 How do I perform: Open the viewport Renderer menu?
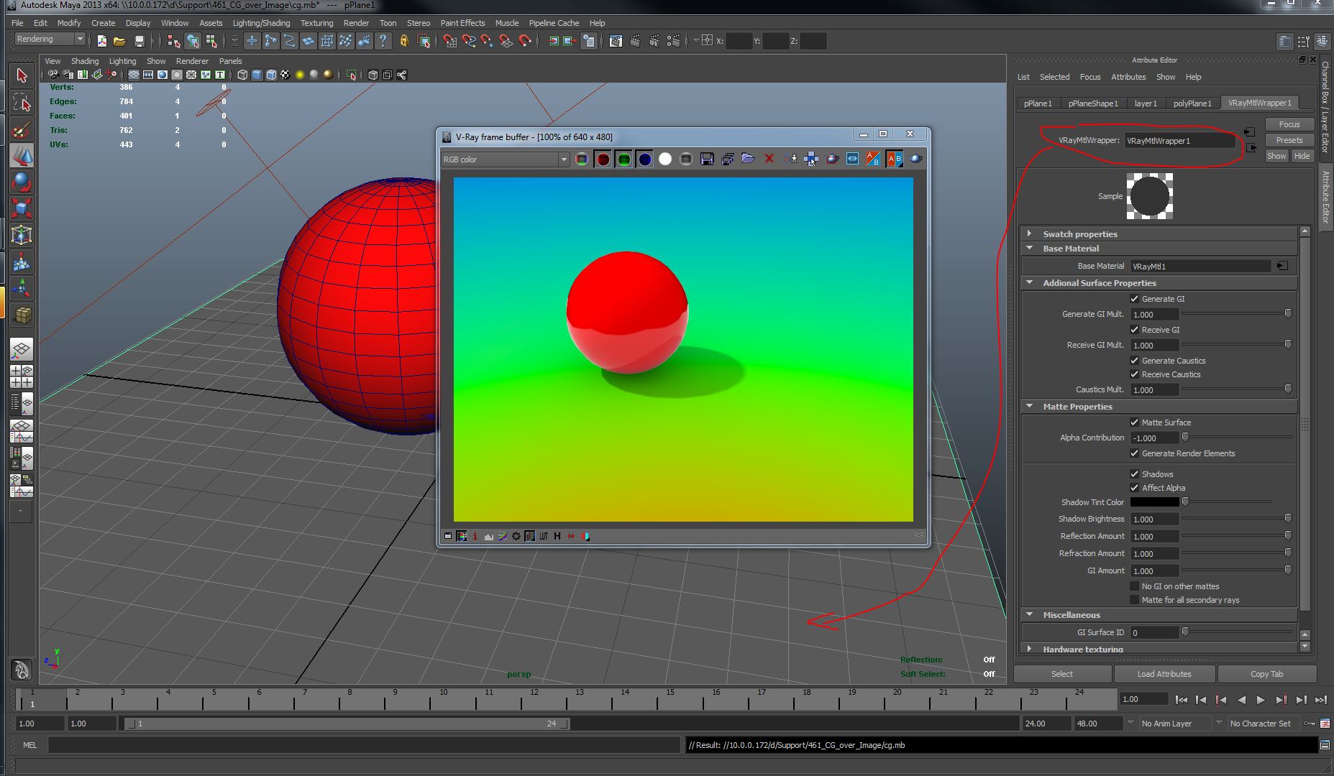click(192, 61)
